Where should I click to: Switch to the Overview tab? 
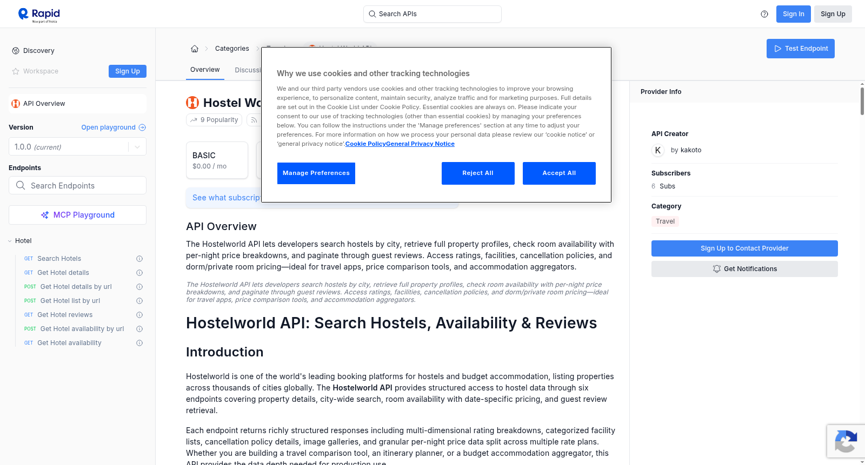[x=205, y=70]
